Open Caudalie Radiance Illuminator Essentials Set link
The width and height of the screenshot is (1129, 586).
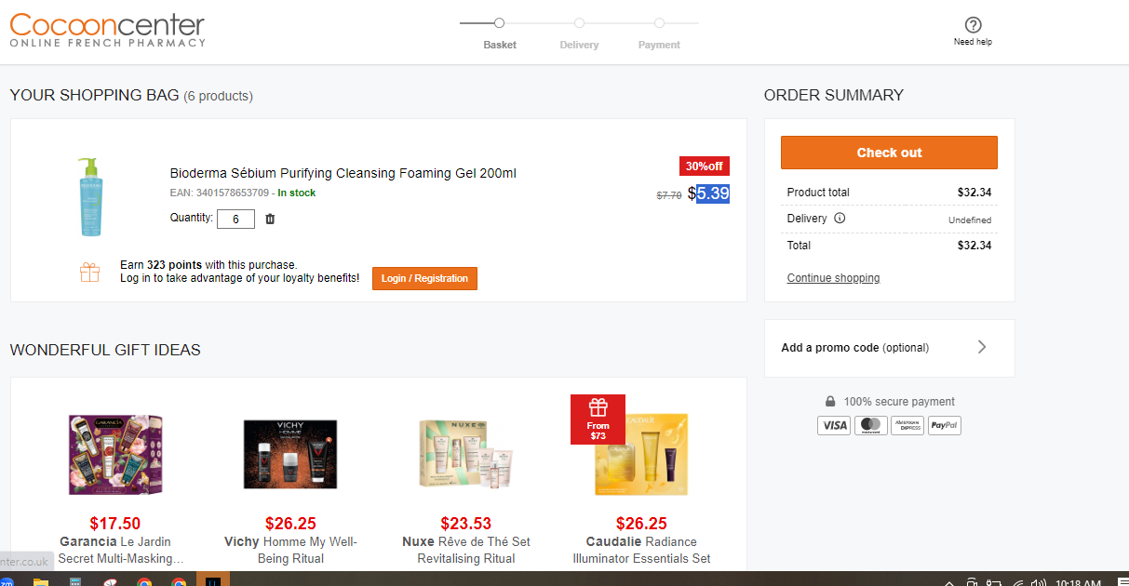click(x=641, y=550)
